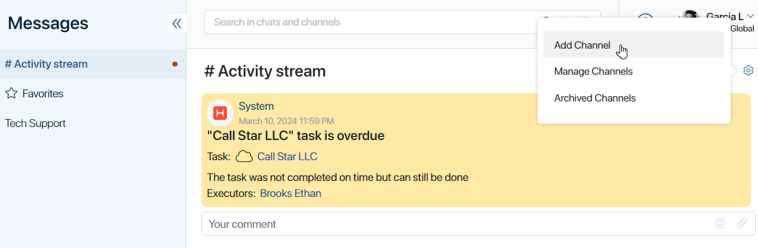Attach a file using the paperclip icon
Viewport: 758px width, 248px height.
coord(742,224)
